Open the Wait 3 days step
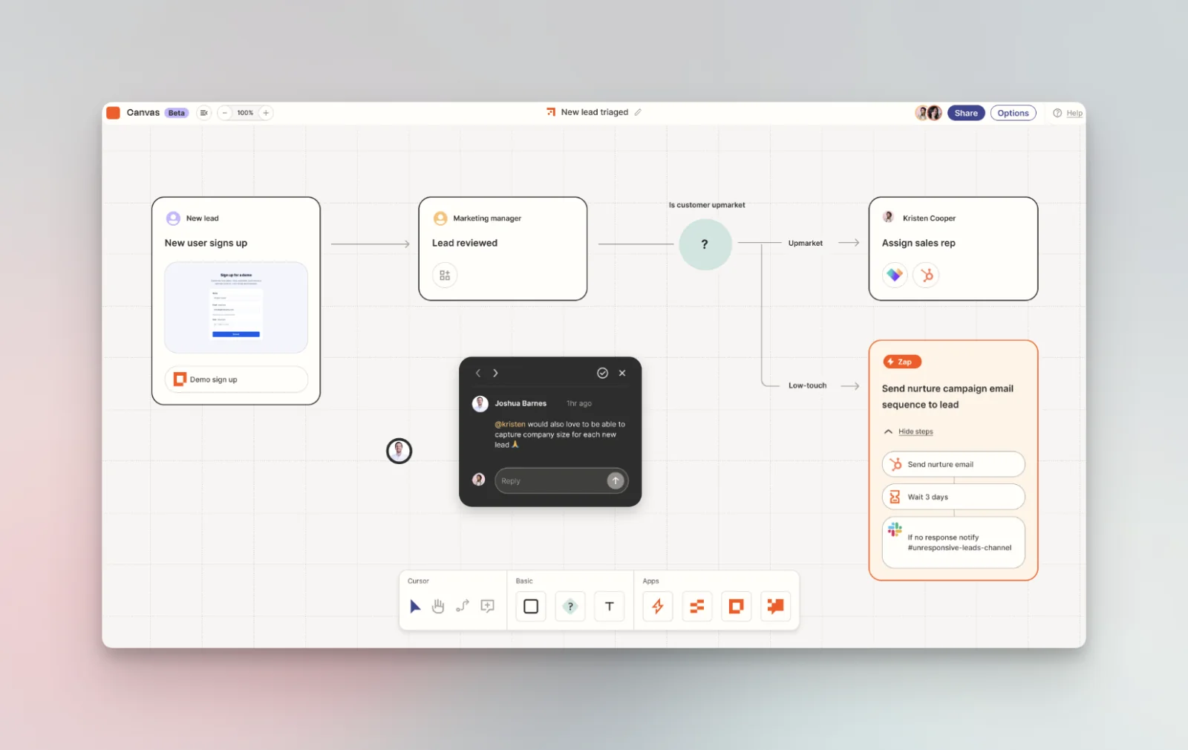Screen dimensions: 1188x750 pyautogui.click(x=953, y=497)
